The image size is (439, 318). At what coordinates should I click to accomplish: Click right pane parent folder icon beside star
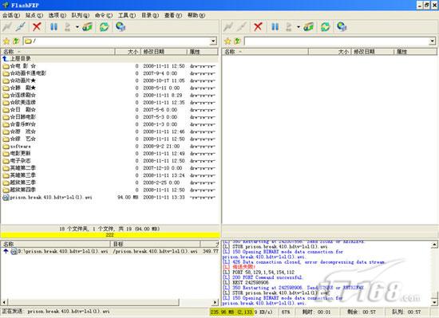point(237,41)
